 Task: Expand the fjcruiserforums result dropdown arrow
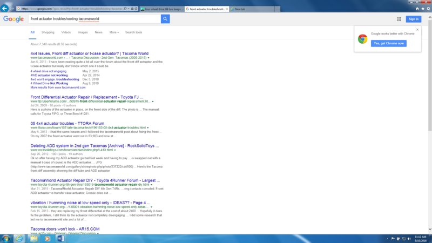153,102
